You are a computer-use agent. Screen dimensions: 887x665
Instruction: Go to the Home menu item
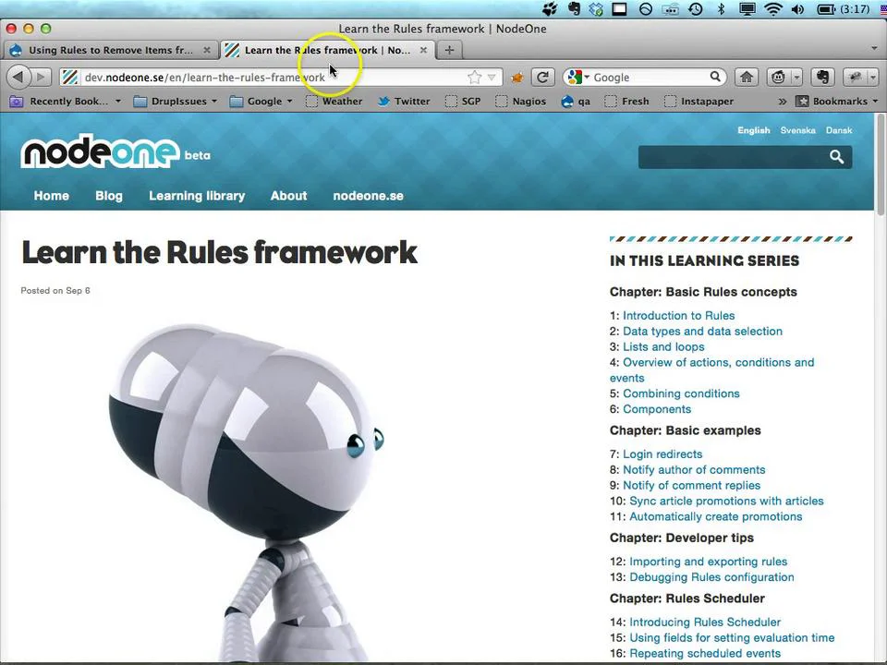[x=52, y=196]
